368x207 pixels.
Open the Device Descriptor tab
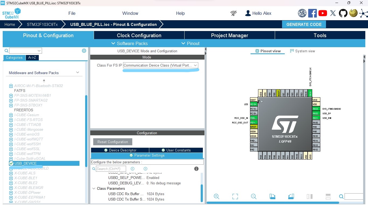(x=120, y=150)
